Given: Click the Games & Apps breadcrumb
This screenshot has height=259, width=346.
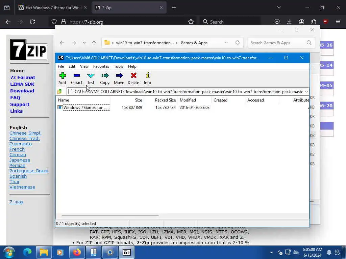Looking at the screenshot, I should pyautogui.click(x=194, y=43).
